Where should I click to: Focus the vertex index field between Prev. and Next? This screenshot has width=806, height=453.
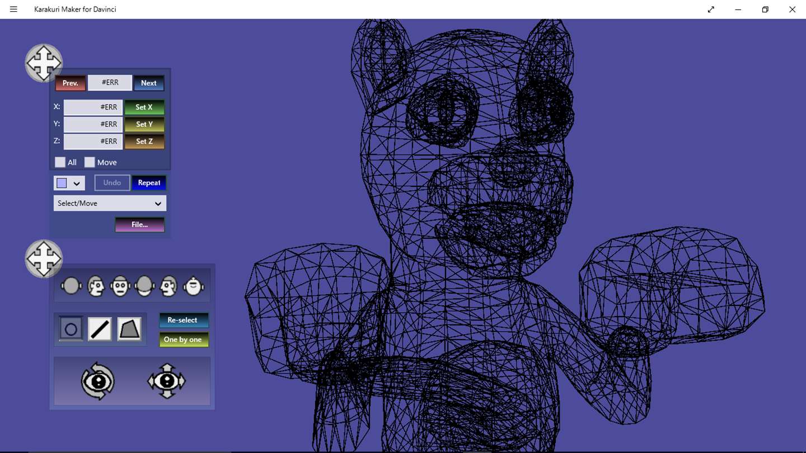110,83
